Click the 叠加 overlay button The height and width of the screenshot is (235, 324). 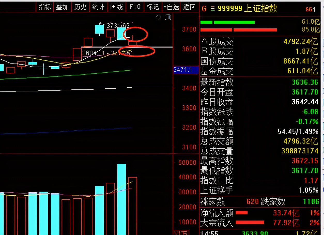coord(63,7)
